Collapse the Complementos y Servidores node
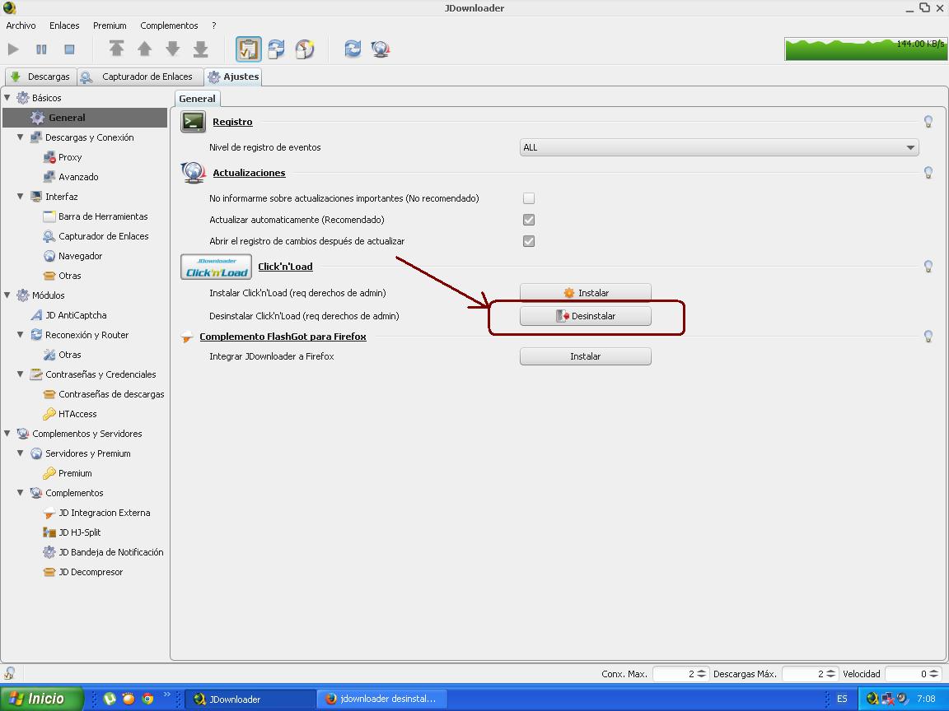Screen dimensions: 949x711 [7, 434]
